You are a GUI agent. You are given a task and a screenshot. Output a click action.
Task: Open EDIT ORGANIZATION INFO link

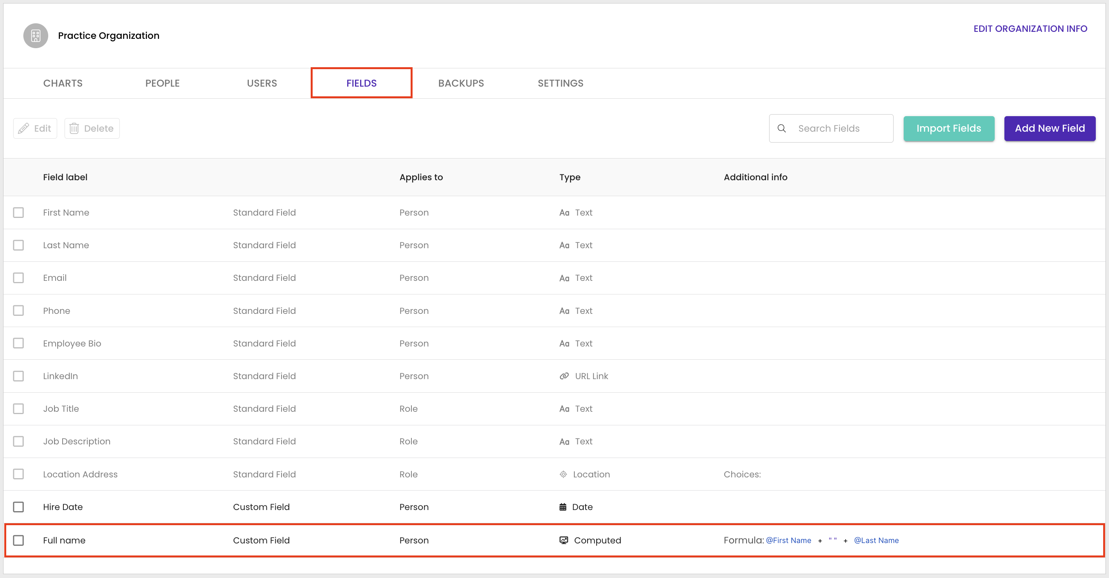tap(1030, 29)
